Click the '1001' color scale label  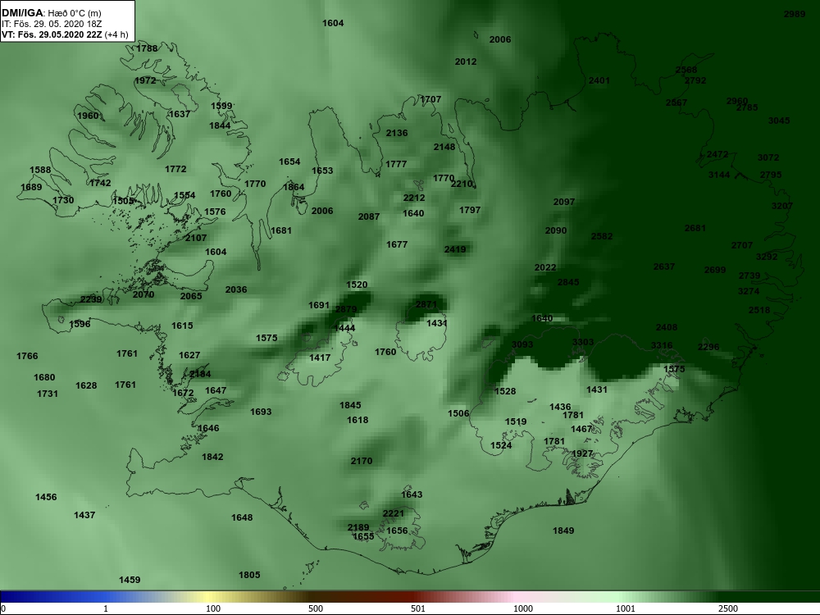(626, 608)
